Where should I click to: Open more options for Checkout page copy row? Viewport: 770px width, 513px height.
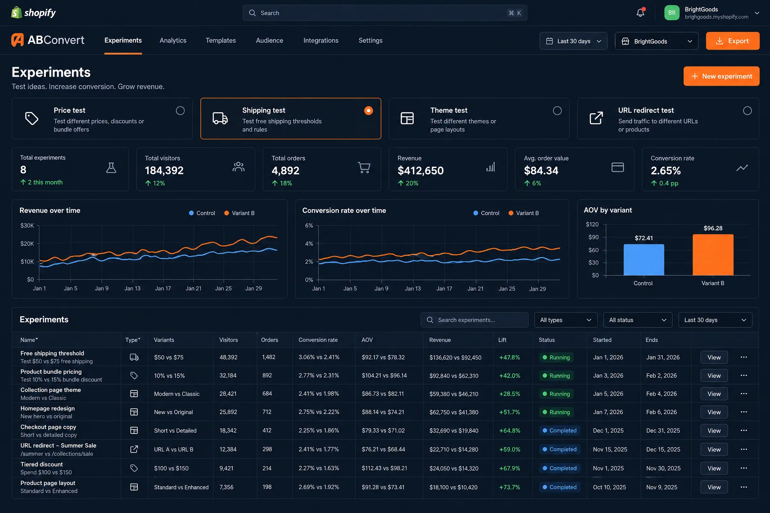pyautogui.click(x=744, y=430)
